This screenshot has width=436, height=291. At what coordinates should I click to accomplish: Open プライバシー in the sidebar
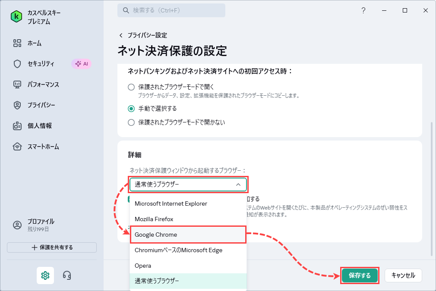pyautogui.click(x=41, y=105)
